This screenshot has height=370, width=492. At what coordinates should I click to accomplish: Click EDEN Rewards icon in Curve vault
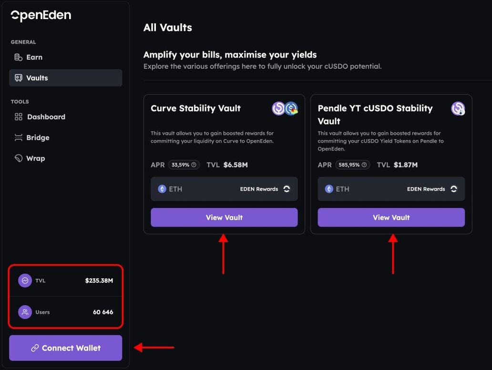tap(287, 189)
